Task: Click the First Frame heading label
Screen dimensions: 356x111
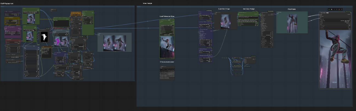Action: [x=291, y=9]
